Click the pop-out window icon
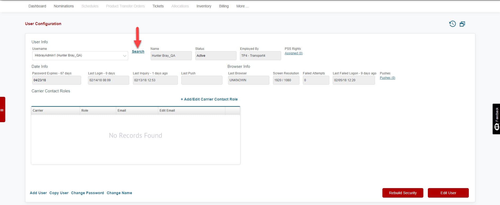This screenshot has width=500, height=205. pos(462,24)
